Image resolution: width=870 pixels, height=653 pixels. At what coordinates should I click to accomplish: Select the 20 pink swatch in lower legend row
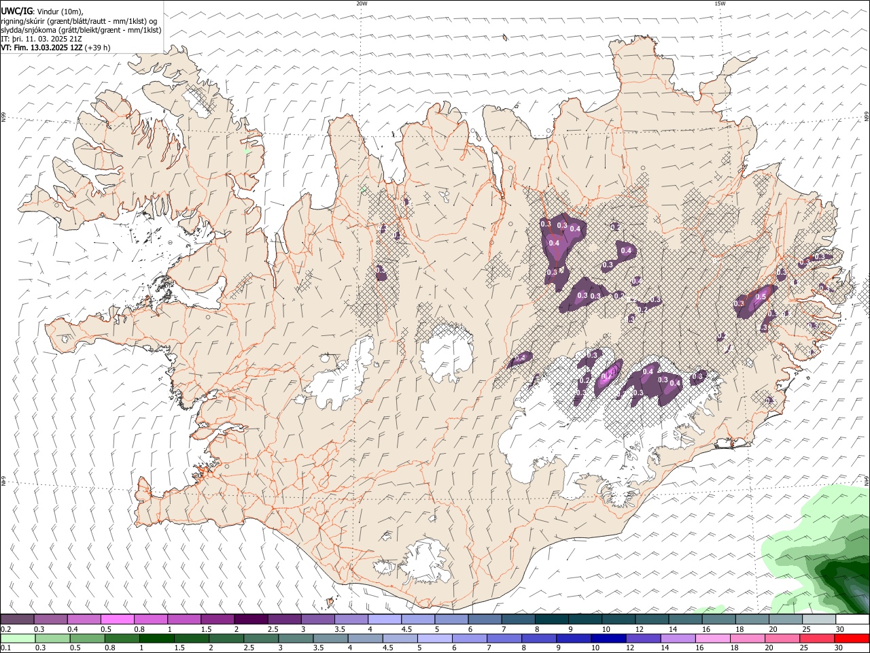782,638
